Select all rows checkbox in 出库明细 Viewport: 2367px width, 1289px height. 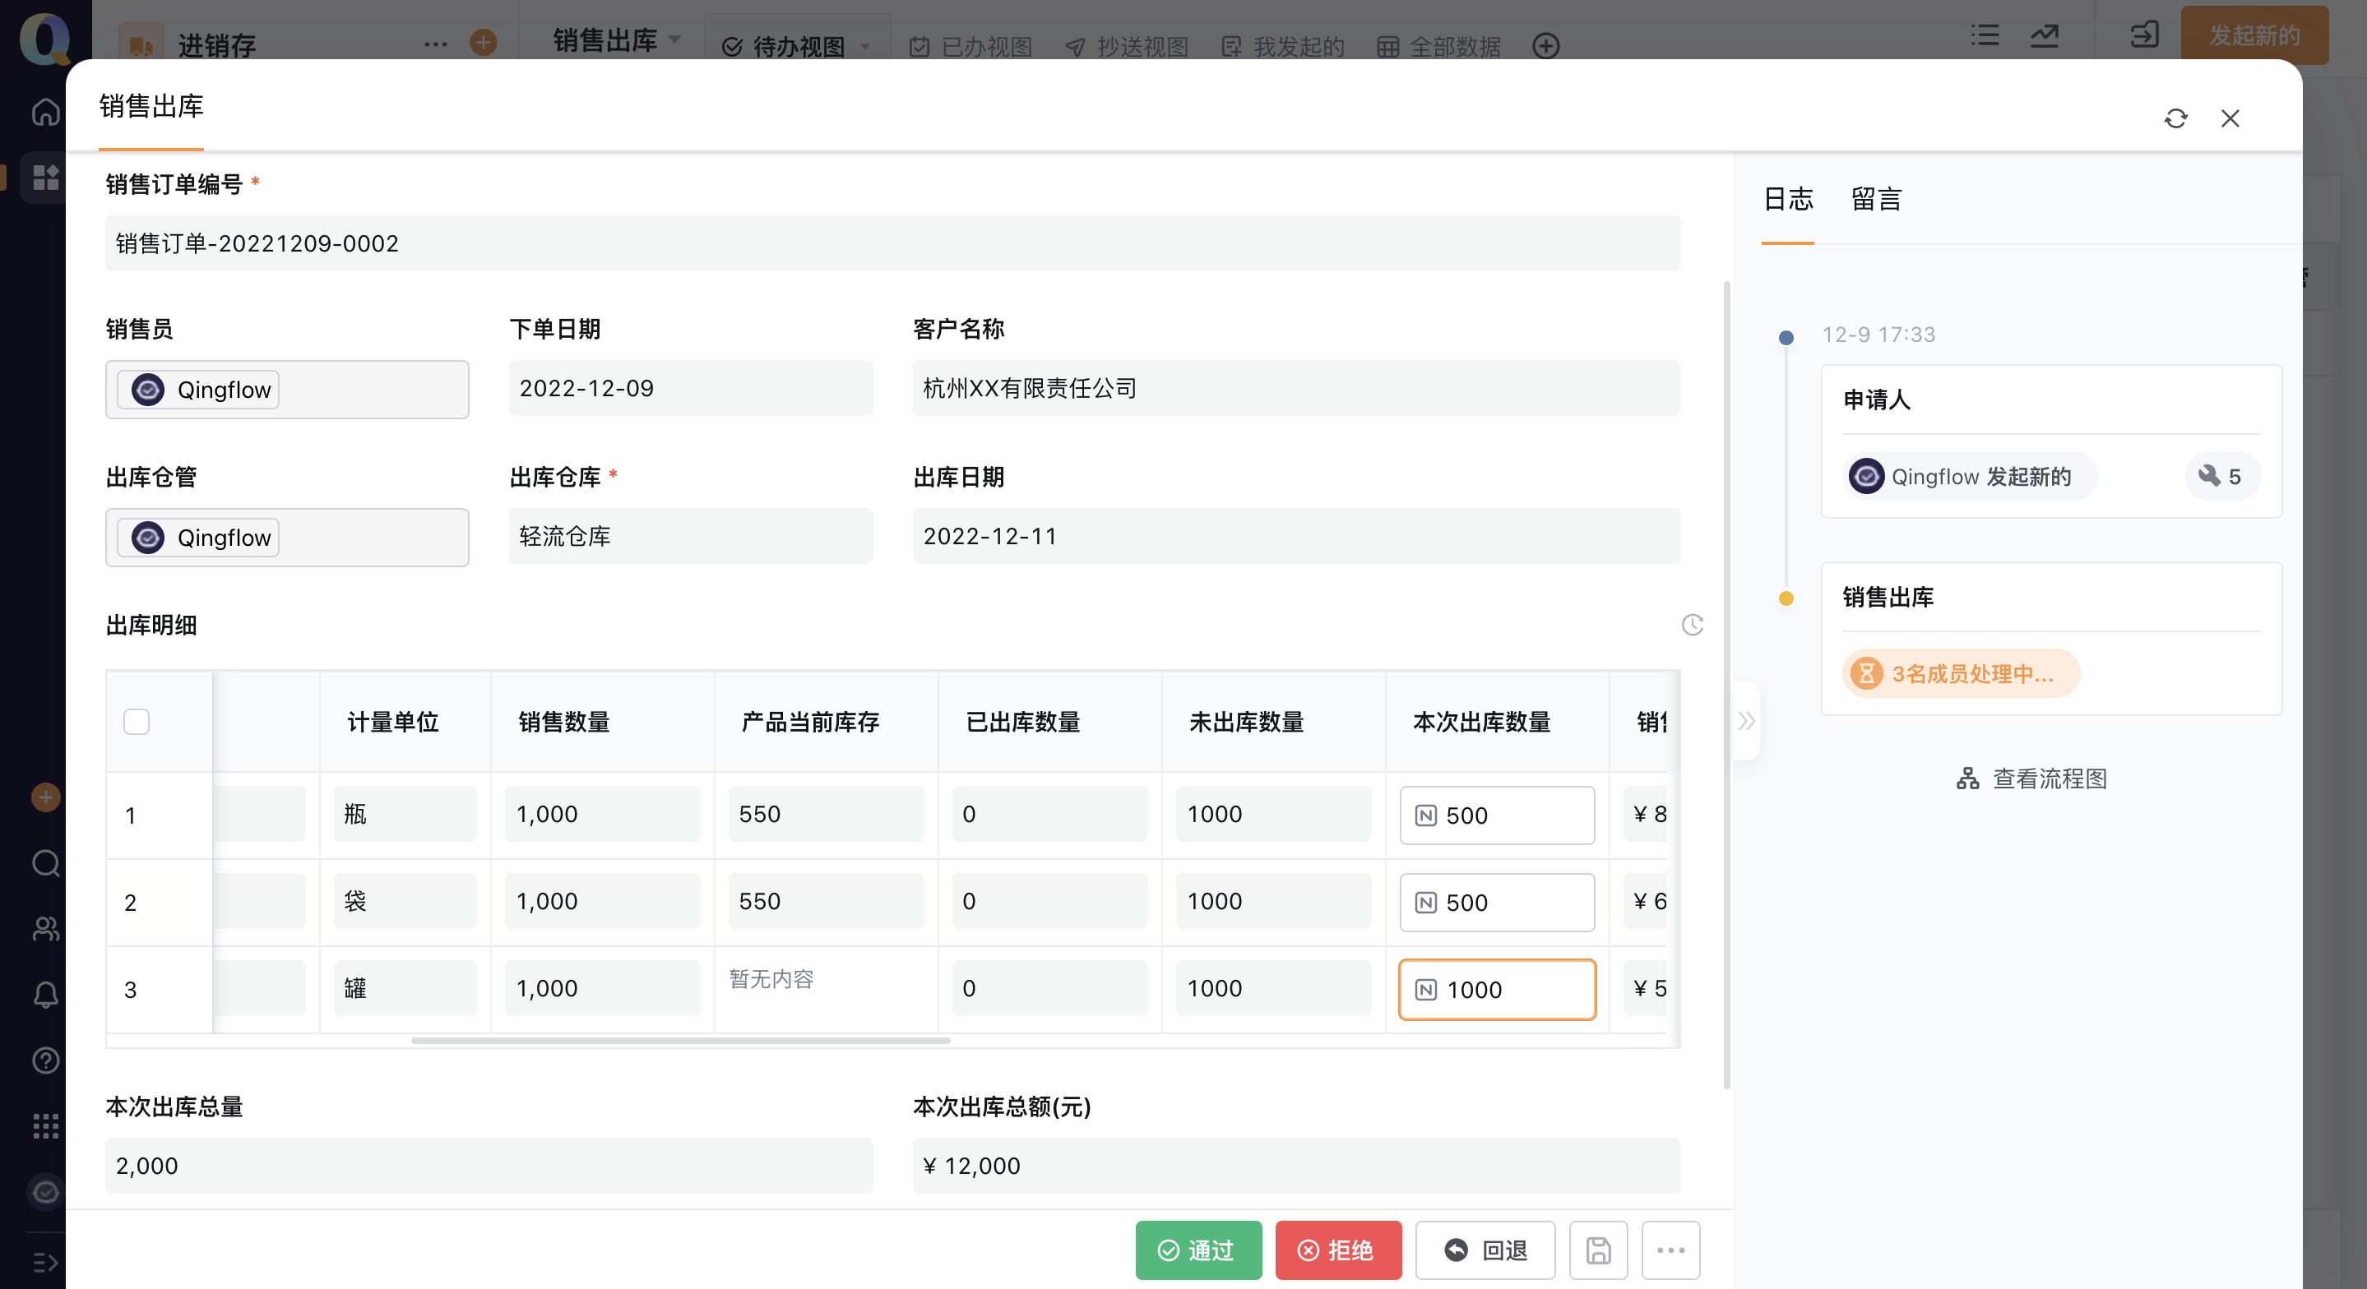pos(136,721)
